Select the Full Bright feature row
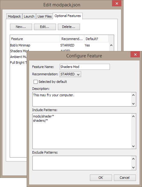This screenshot has height=187, width=142. (18, 63)
